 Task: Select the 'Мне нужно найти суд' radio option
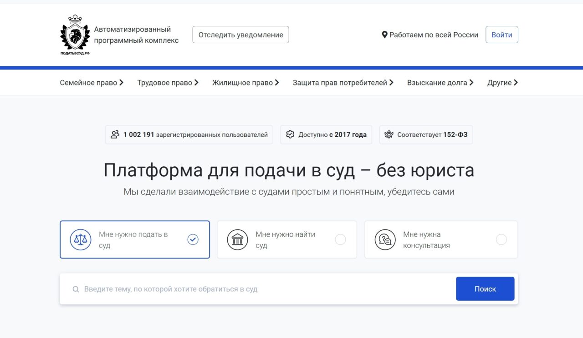coord(340,239)
